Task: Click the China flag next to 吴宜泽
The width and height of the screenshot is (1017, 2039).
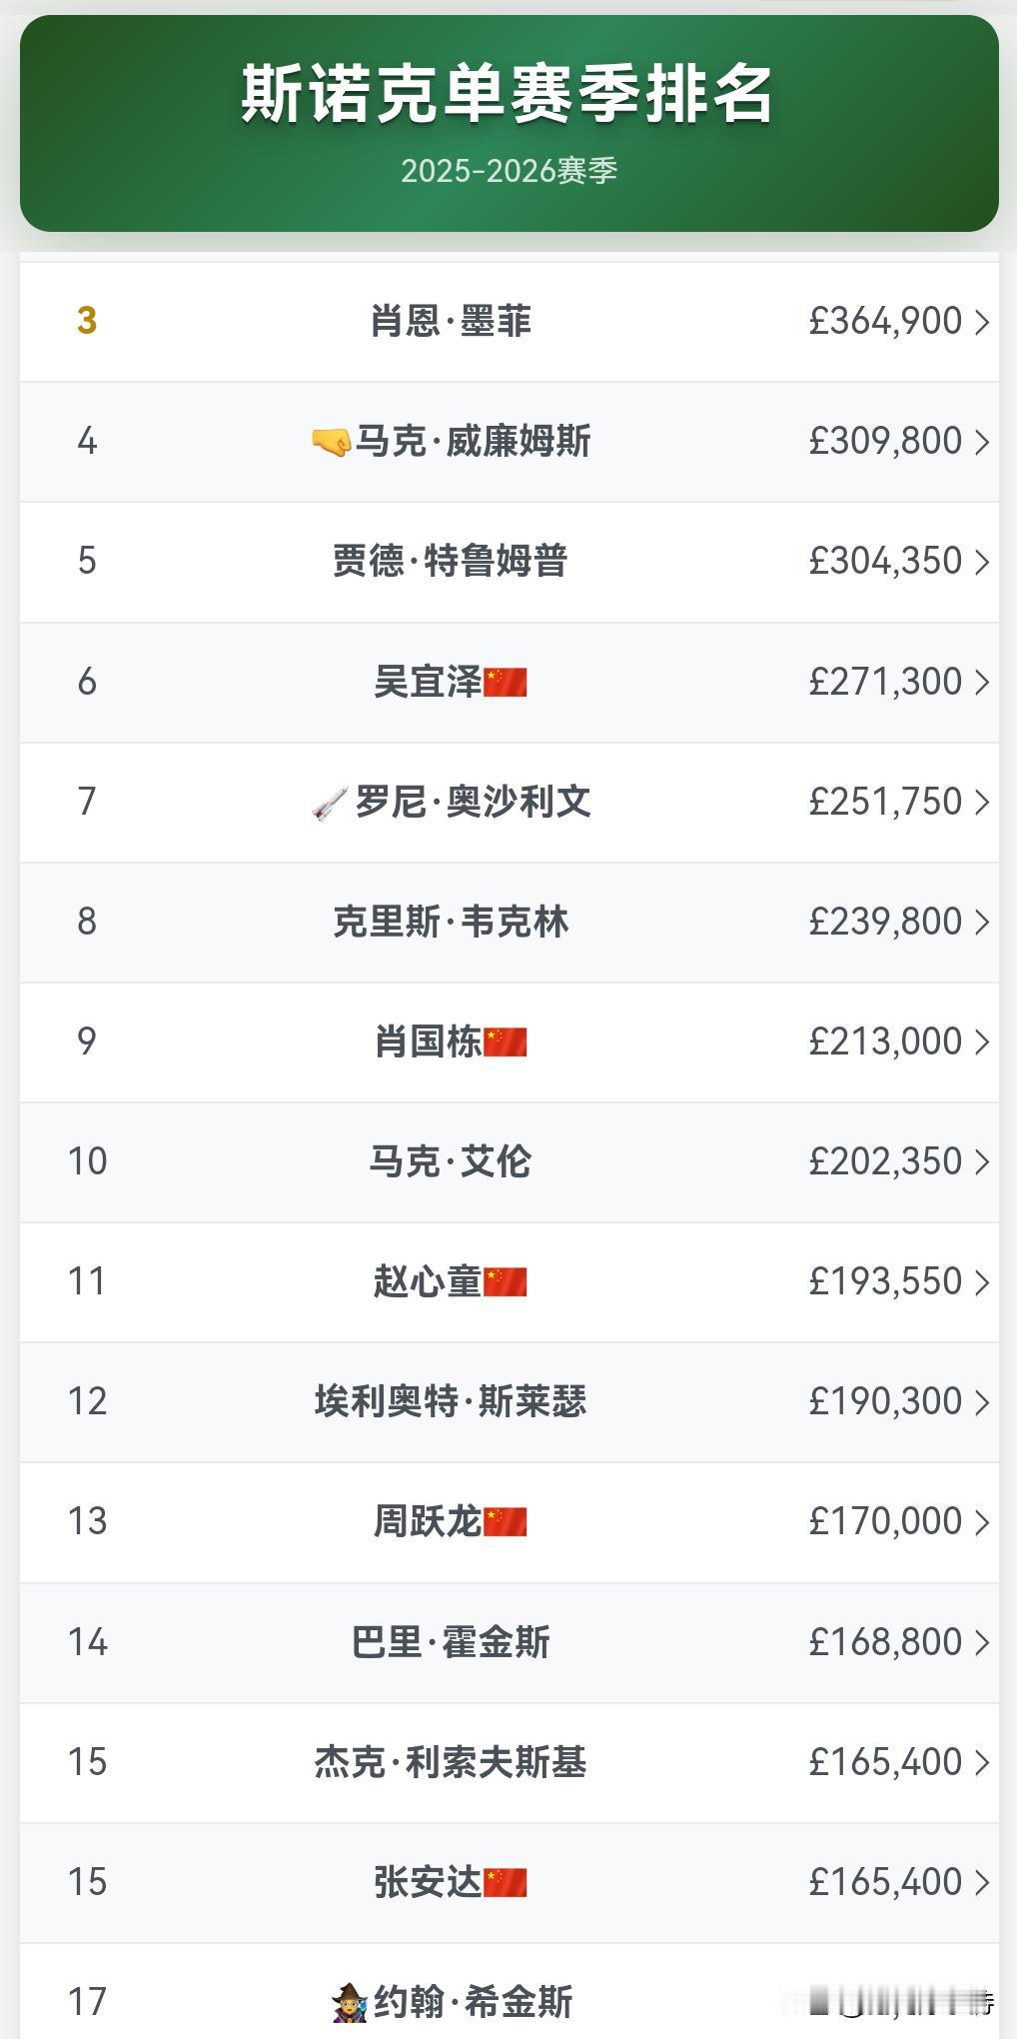Action: (x=506, y=682)
